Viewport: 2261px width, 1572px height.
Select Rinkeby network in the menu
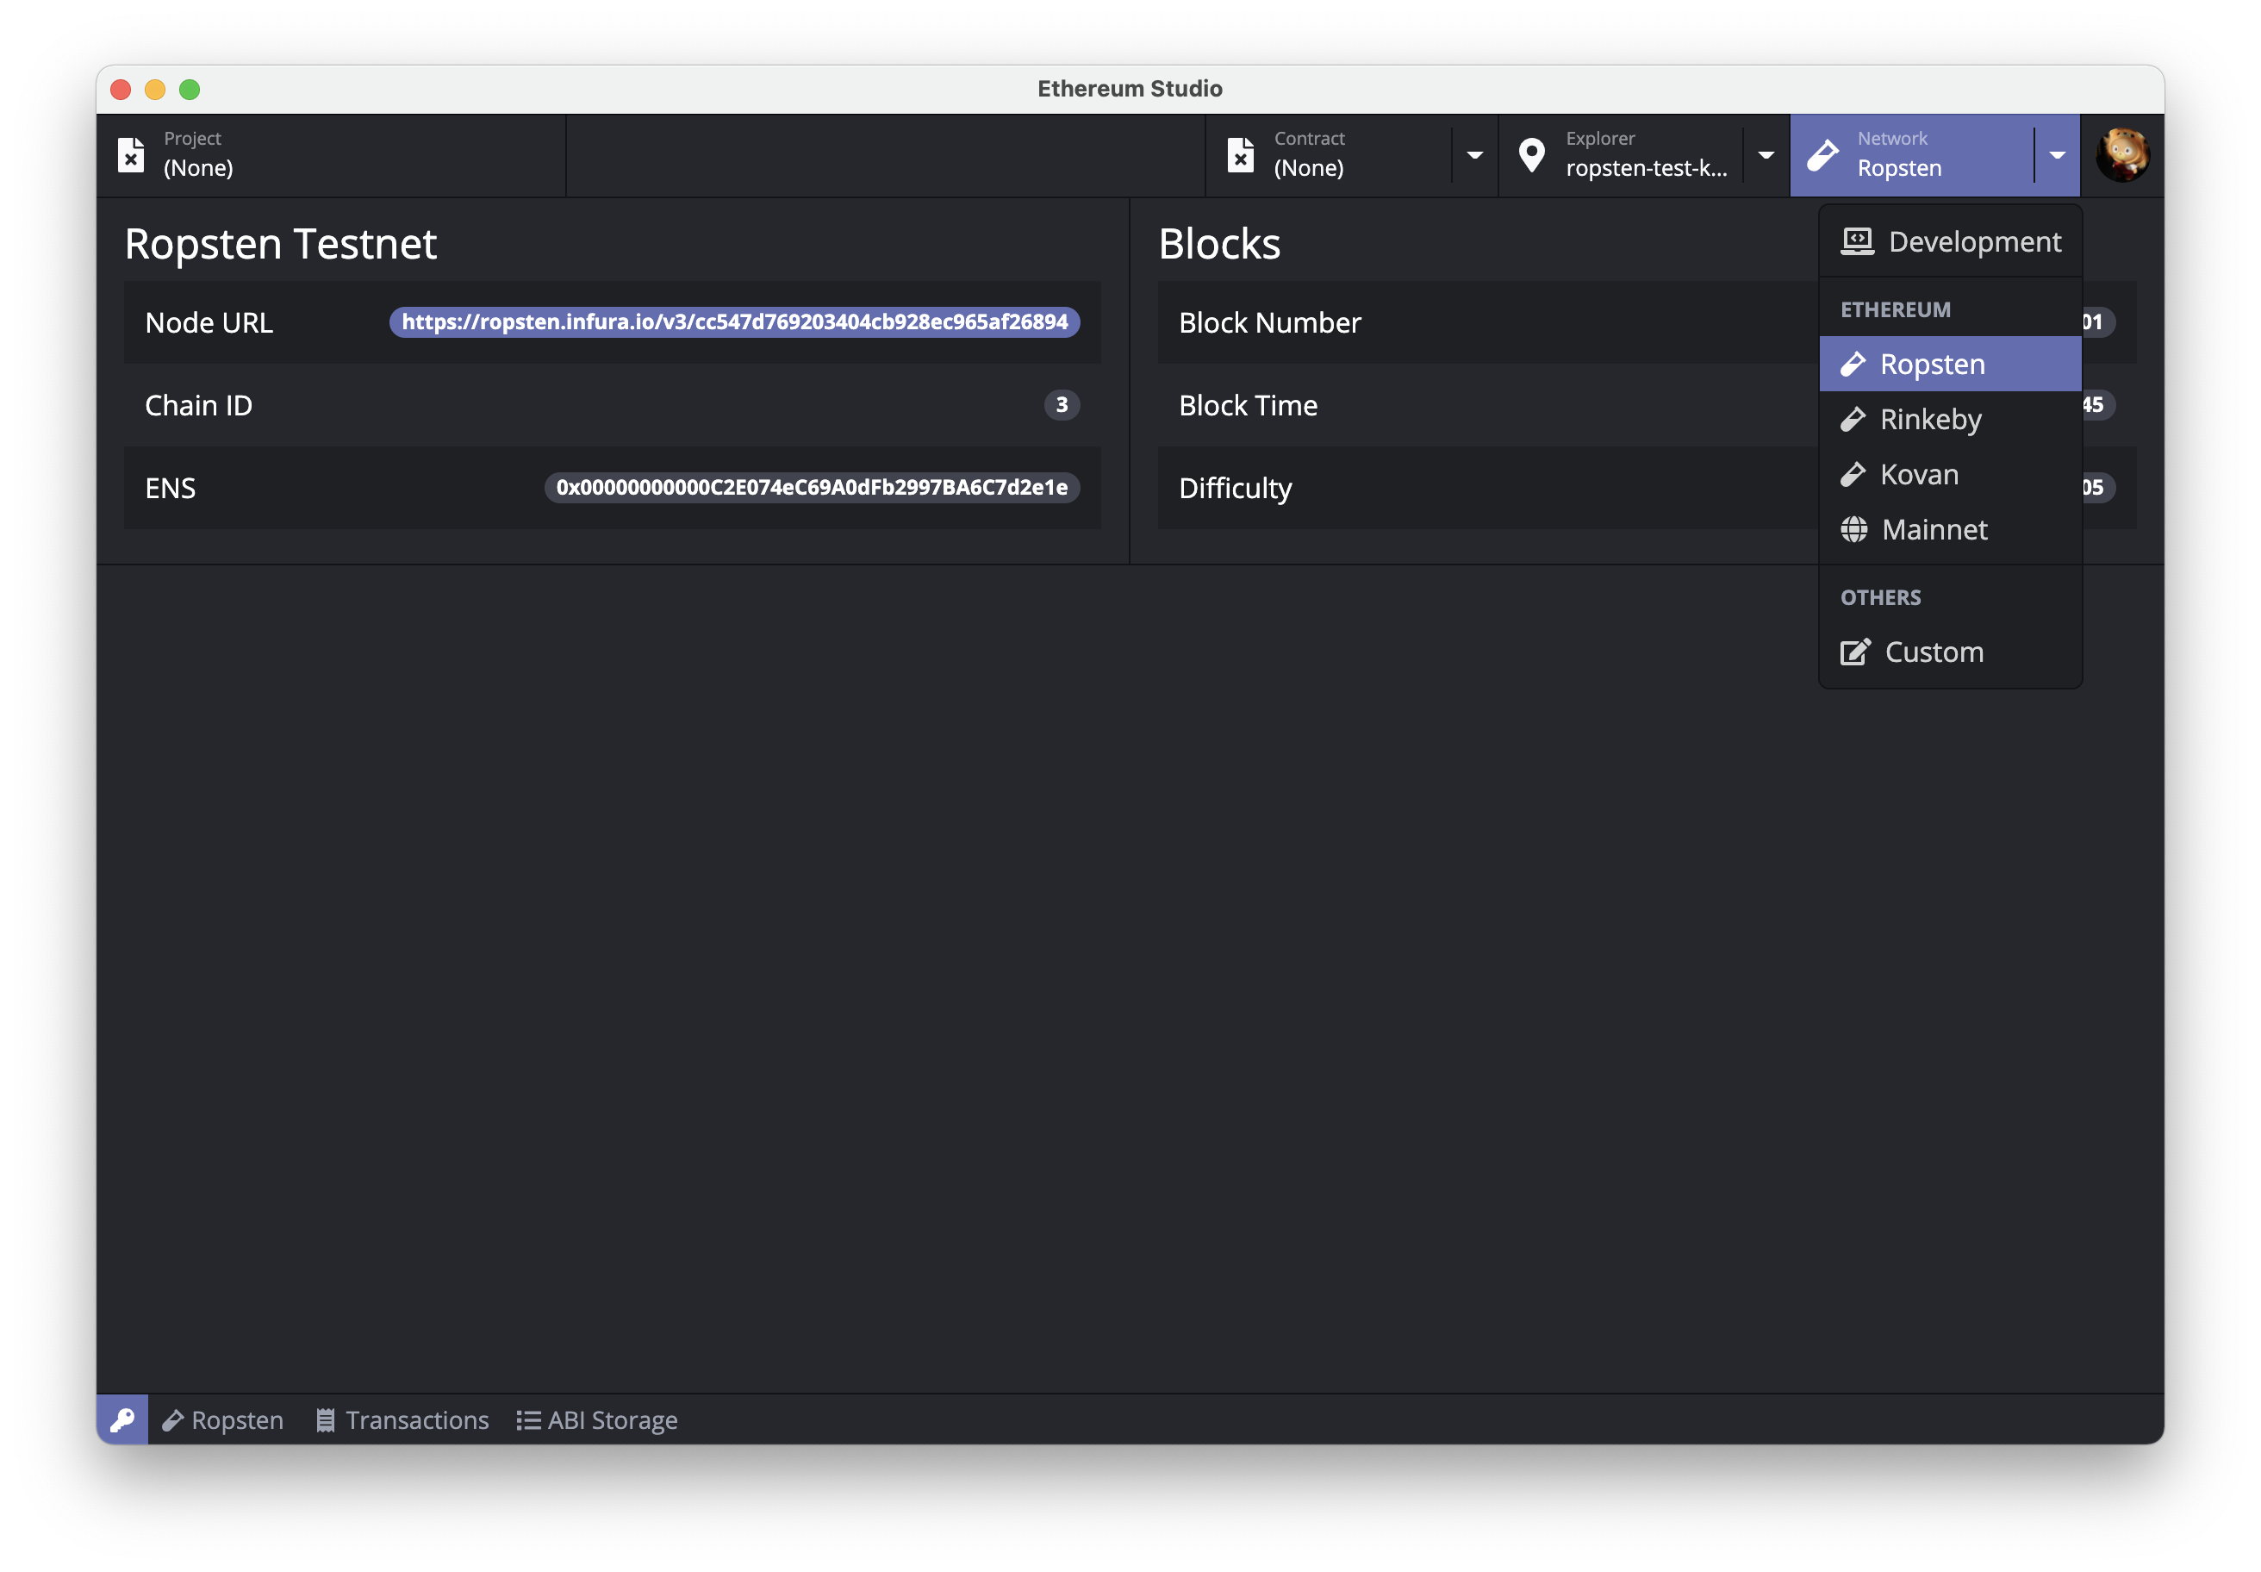coord(1930,420)
